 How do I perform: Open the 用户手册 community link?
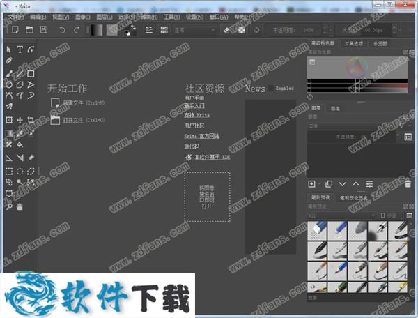[194, 98]
